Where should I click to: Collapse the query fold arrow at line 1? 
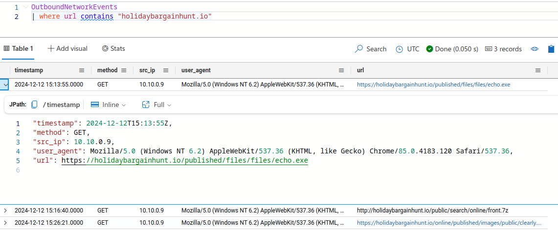click(25, 7)
